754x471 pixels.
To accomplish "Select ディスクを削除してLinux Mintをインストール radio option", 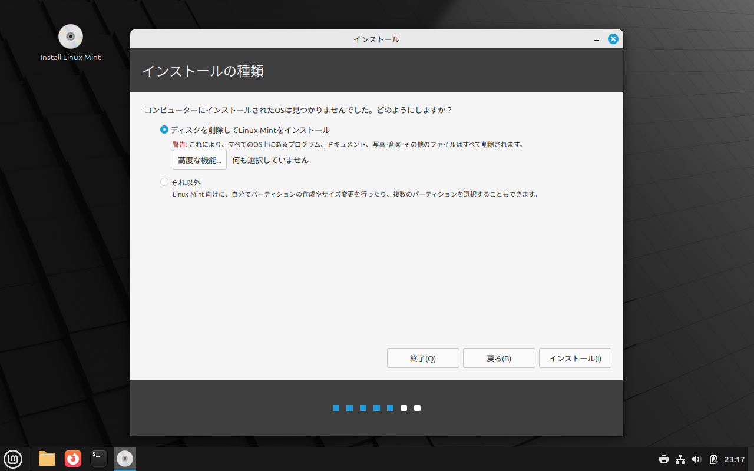I will click(245, 130).
